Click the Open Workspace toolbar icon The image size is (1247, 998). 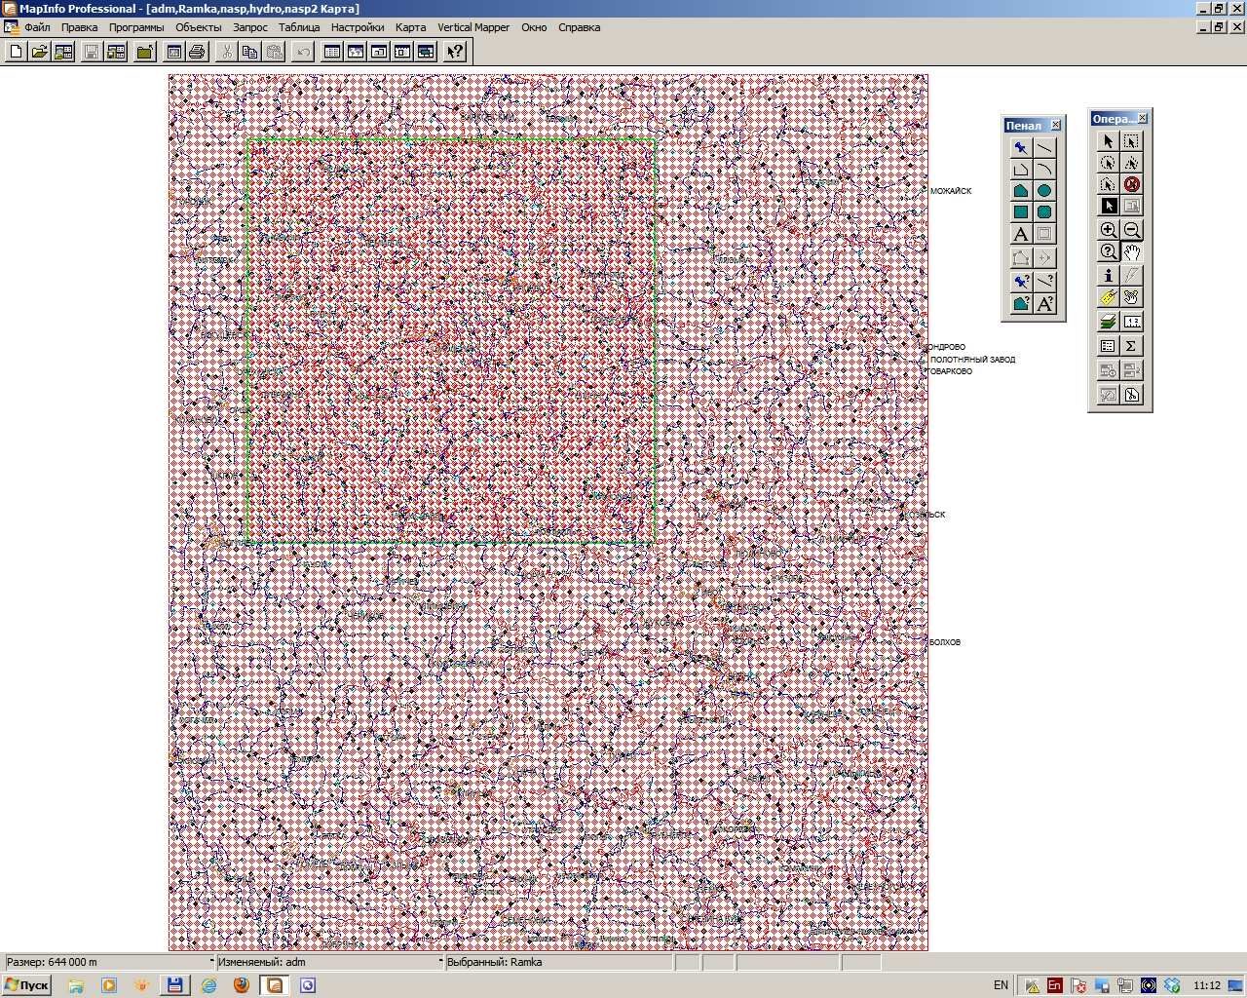click(64, 52)
